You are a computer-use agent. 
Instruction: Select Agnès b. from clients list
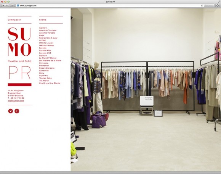[x=43, y=28]
